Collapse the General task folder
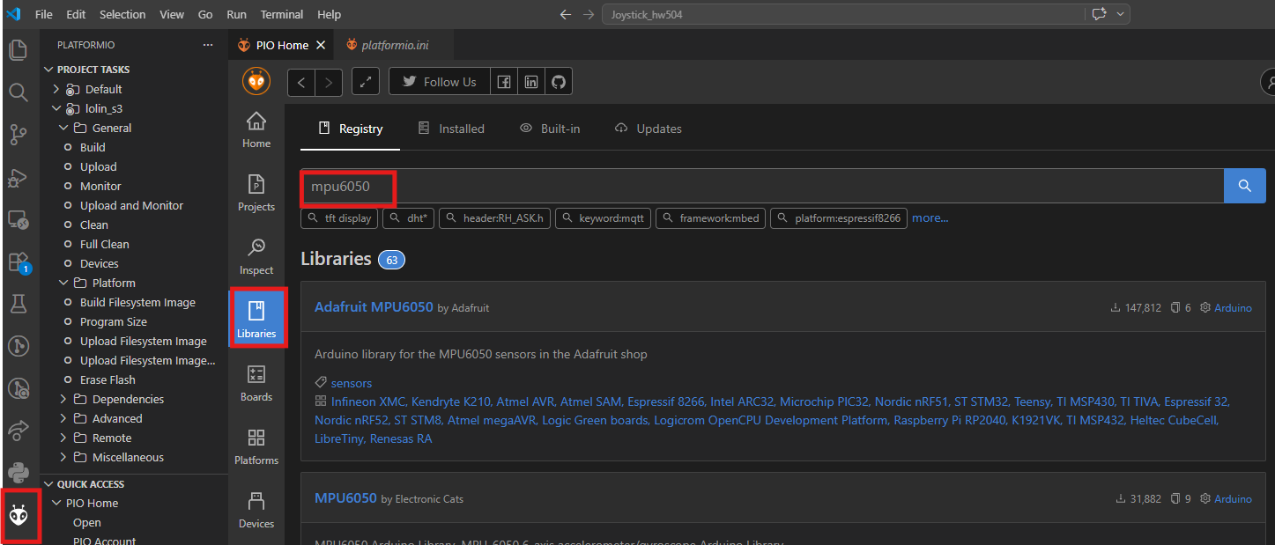The width and height of the screenshot is (1275, 545). (x=63, y=128)
